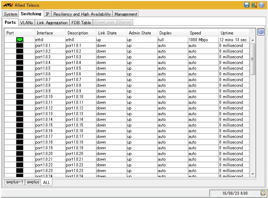Click the '12 mins 13 sec' uptime cell
This screenshot has width=268, height=198.
click(234, 40)
